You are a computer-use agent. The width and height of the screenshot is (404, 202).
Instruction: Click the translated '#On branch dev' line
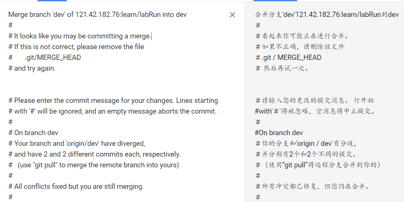click(x=279, y=133)
